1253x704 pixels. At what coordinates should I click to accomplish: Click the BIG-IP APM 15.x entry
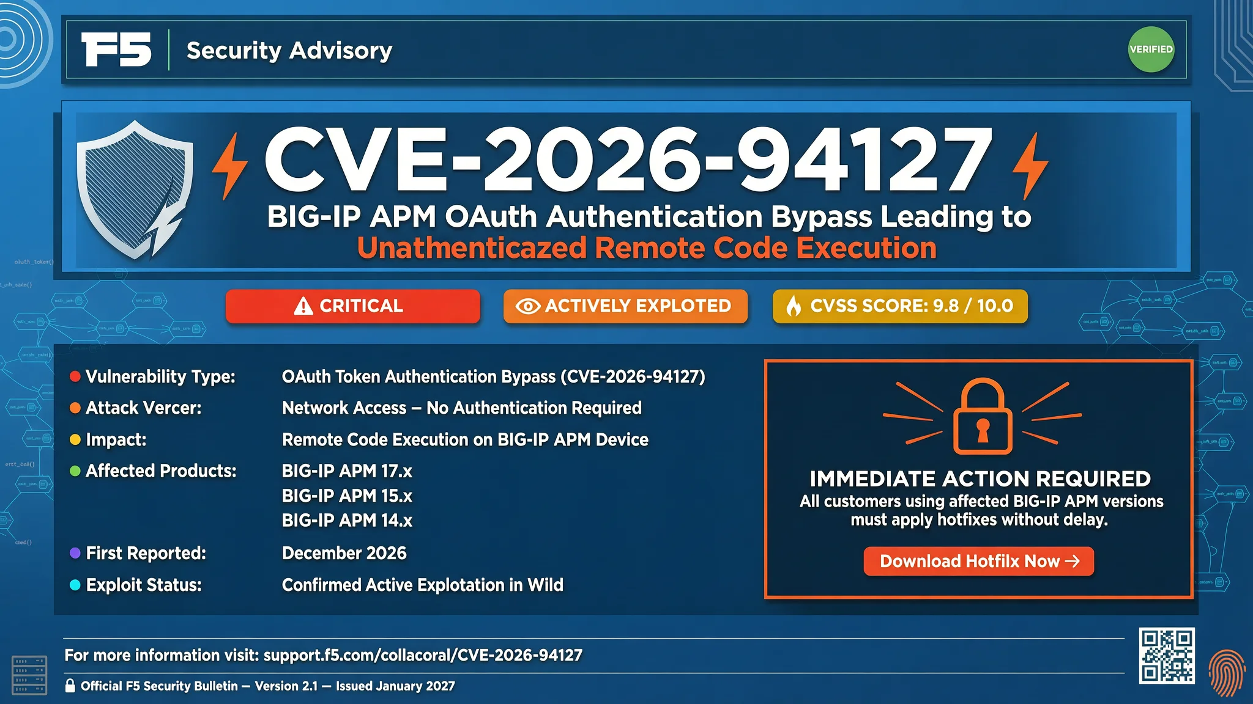[x=347, y=496]
